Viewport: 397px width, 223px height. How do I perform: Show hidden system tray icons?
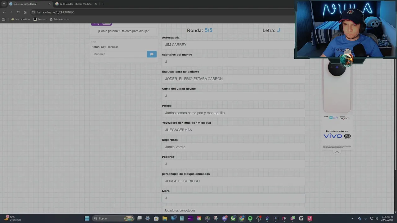click(x=353, y=218)
